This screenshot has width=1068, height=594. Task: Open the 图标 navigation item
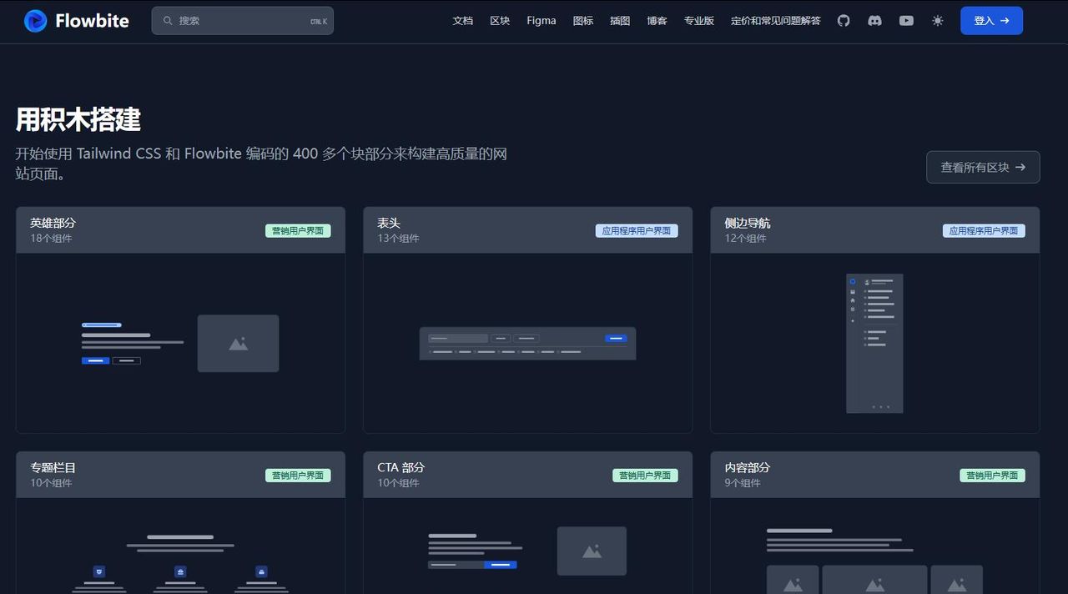(582, 21)
